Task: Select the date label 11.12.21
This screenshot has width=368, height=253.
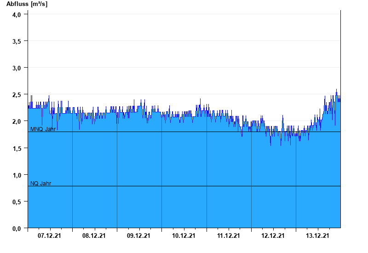Action: (x=228, y=236)
